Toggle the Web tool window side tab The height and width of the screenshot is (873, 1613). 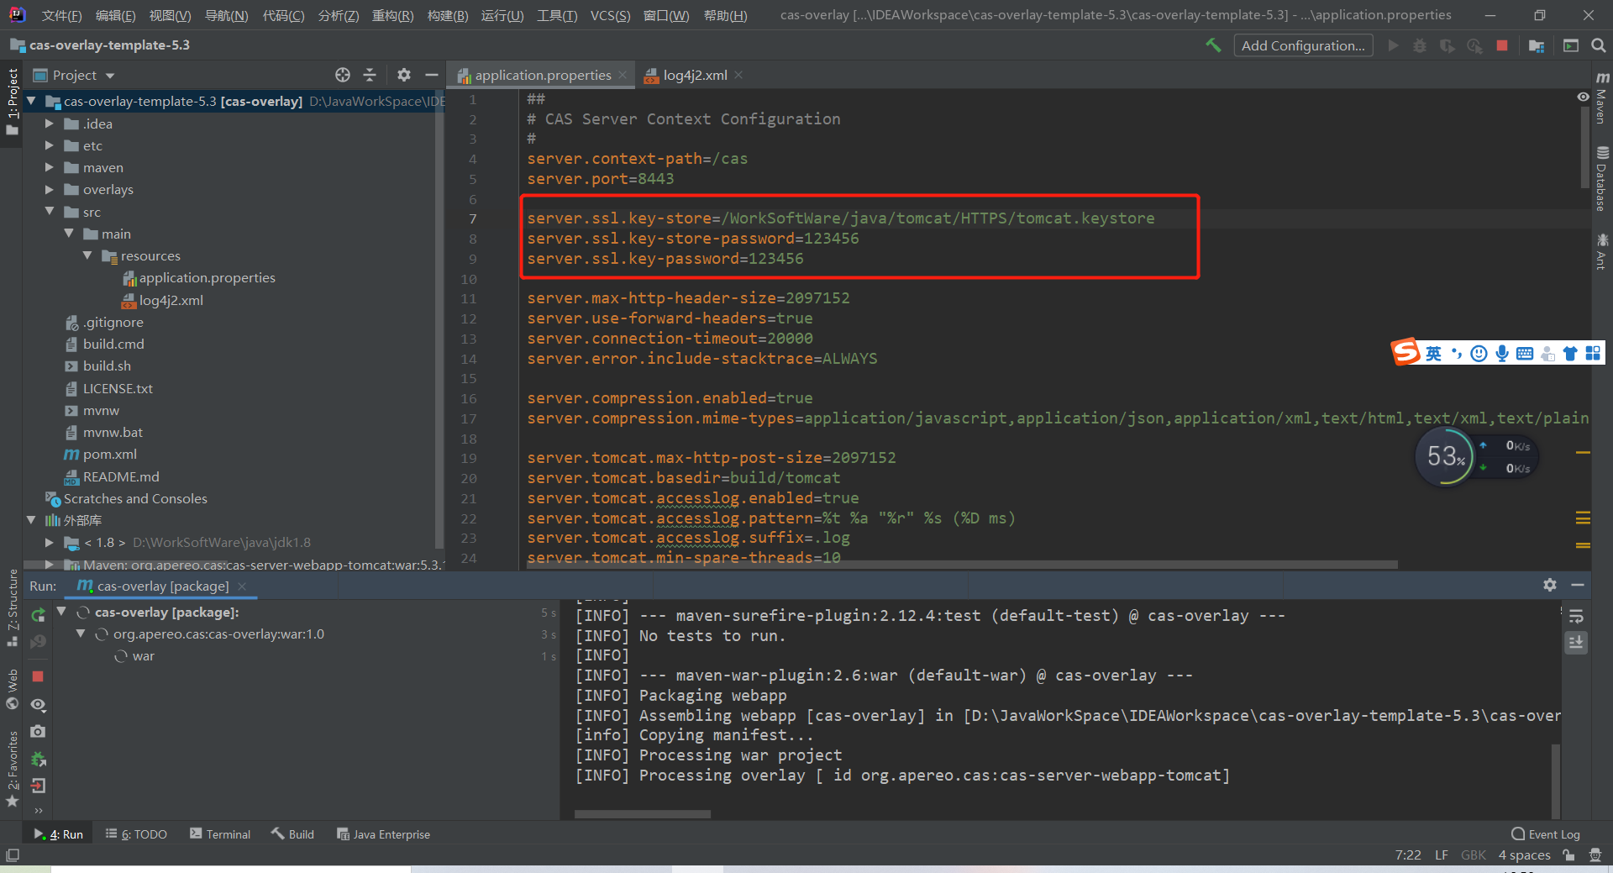[12, 689]
